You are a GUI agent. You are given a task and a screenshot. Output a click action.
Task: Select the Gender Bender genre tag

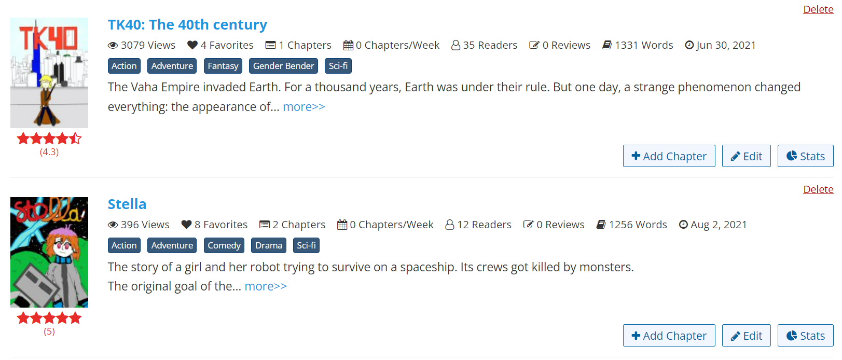point(283,66)
